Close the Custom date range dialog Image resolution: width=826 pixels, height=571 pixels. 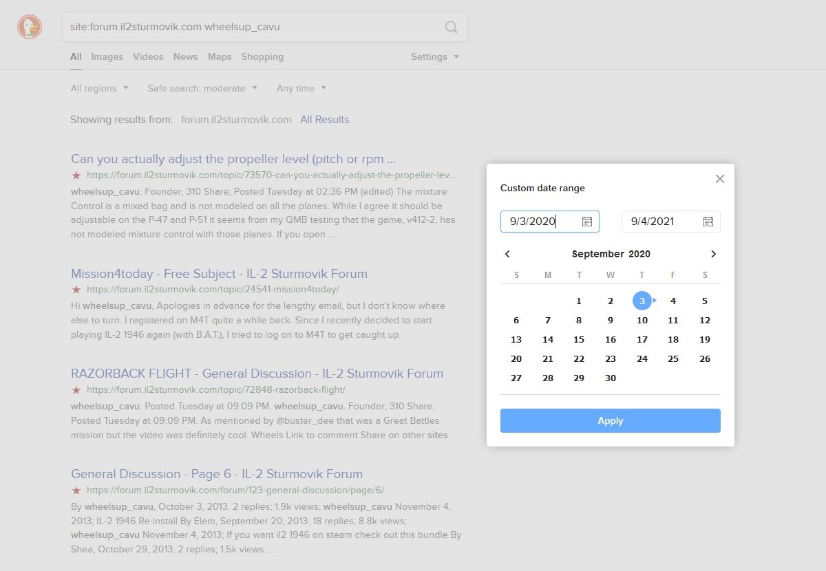pyautogui.click(x=720, y=179)
